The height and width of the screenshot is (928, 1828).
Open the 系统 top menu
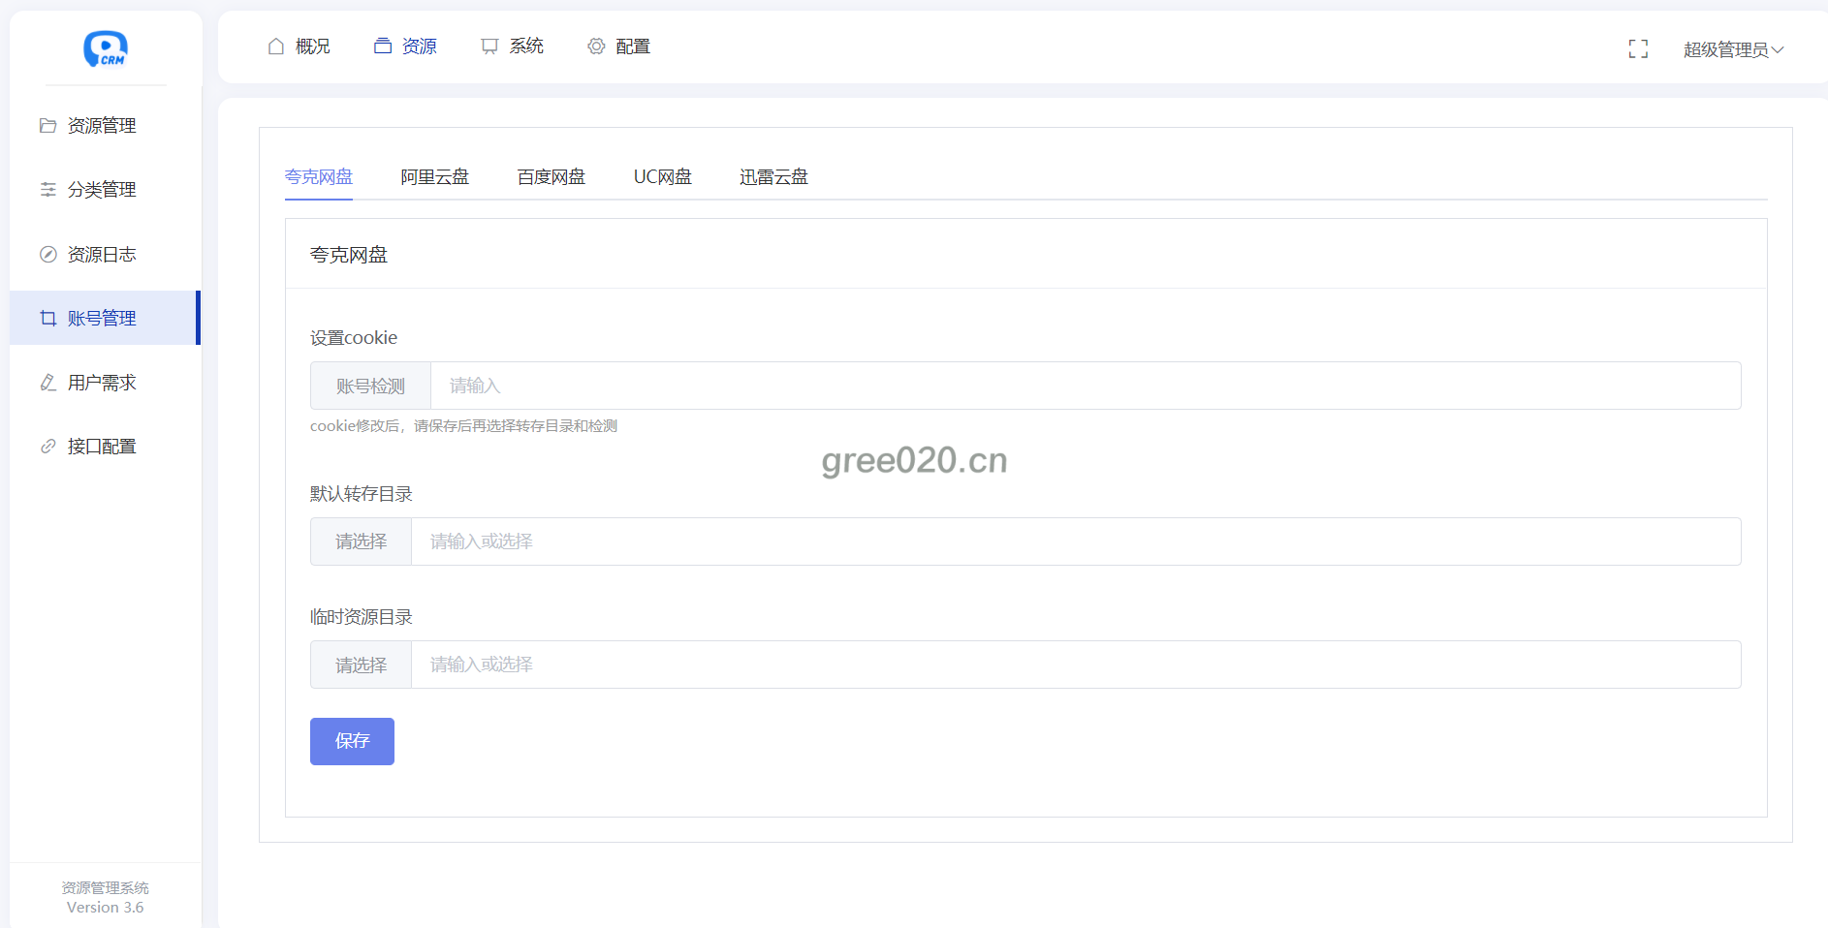513,46
